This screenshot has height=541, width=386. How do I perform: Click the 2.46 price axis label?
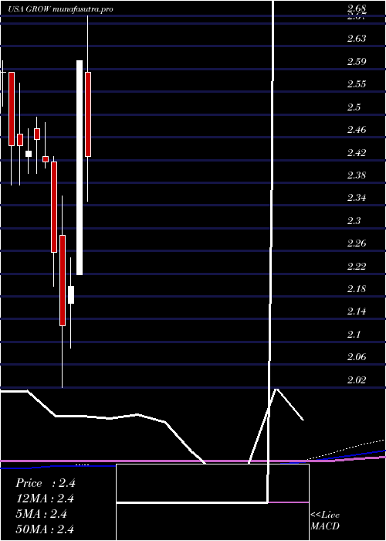click(x=357, y=130)
